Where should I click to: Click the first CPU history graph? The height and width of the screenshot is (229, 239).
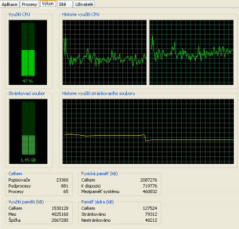105,53
